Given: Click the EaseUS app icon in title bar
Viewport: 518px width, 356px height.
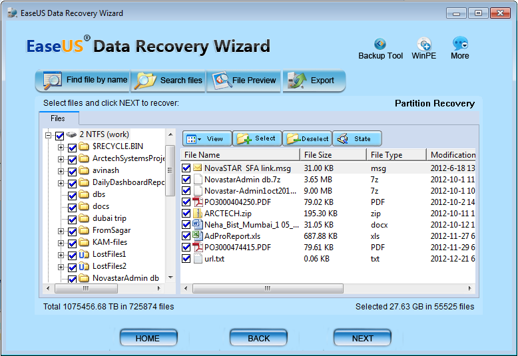Looking at the screenshot, I should click(12, 13).
